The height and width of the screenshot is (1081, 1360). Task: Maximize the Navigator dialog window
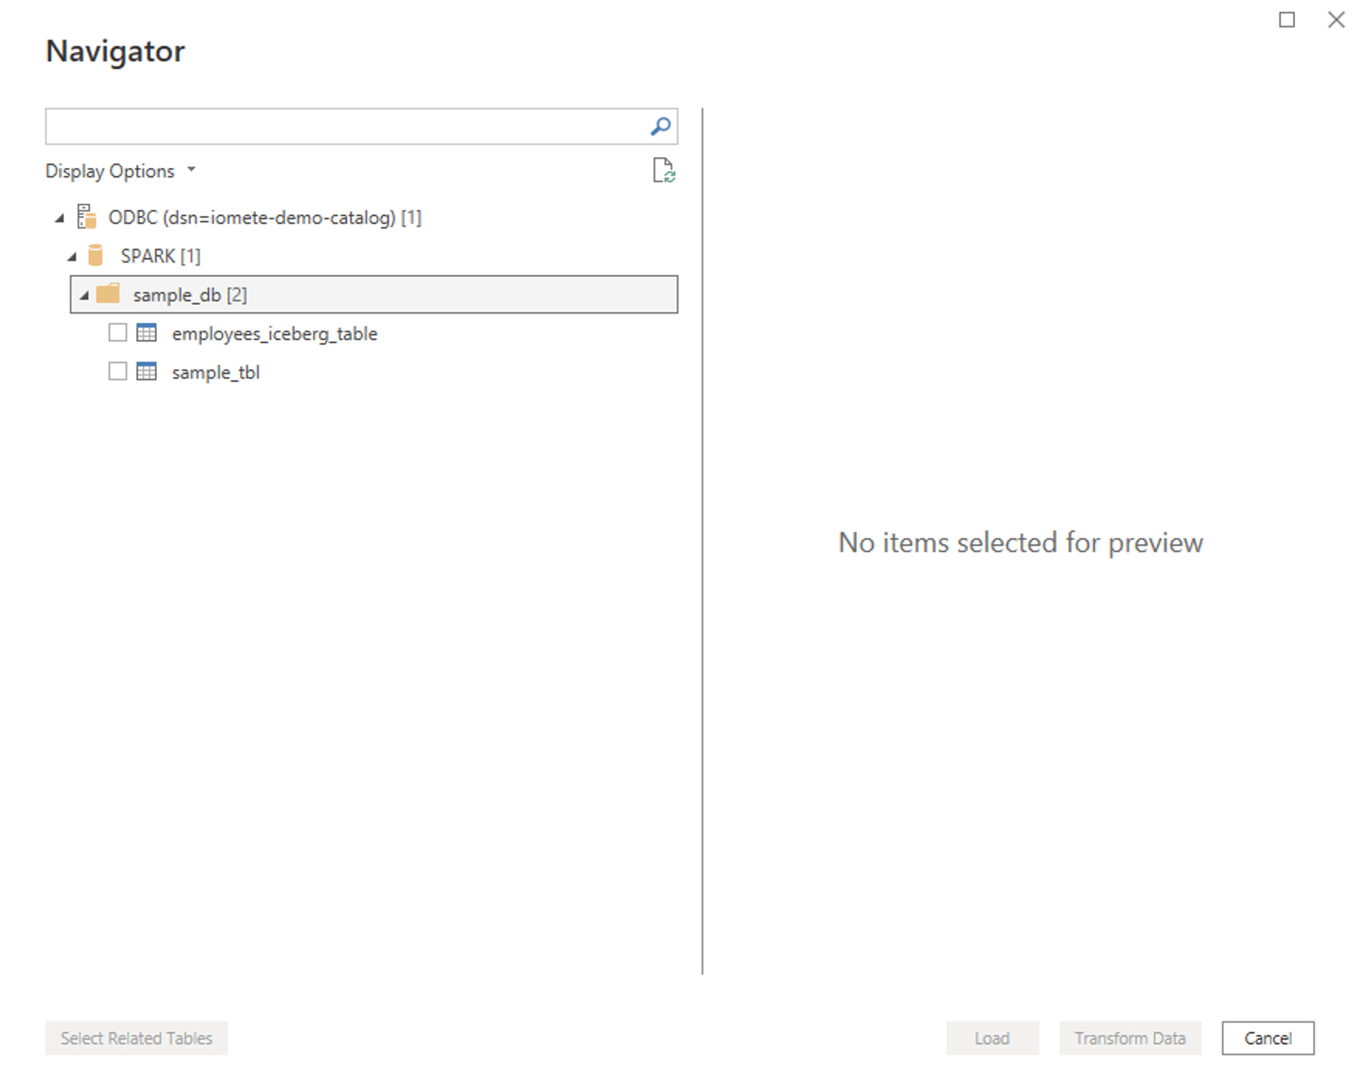point(1287,20)
